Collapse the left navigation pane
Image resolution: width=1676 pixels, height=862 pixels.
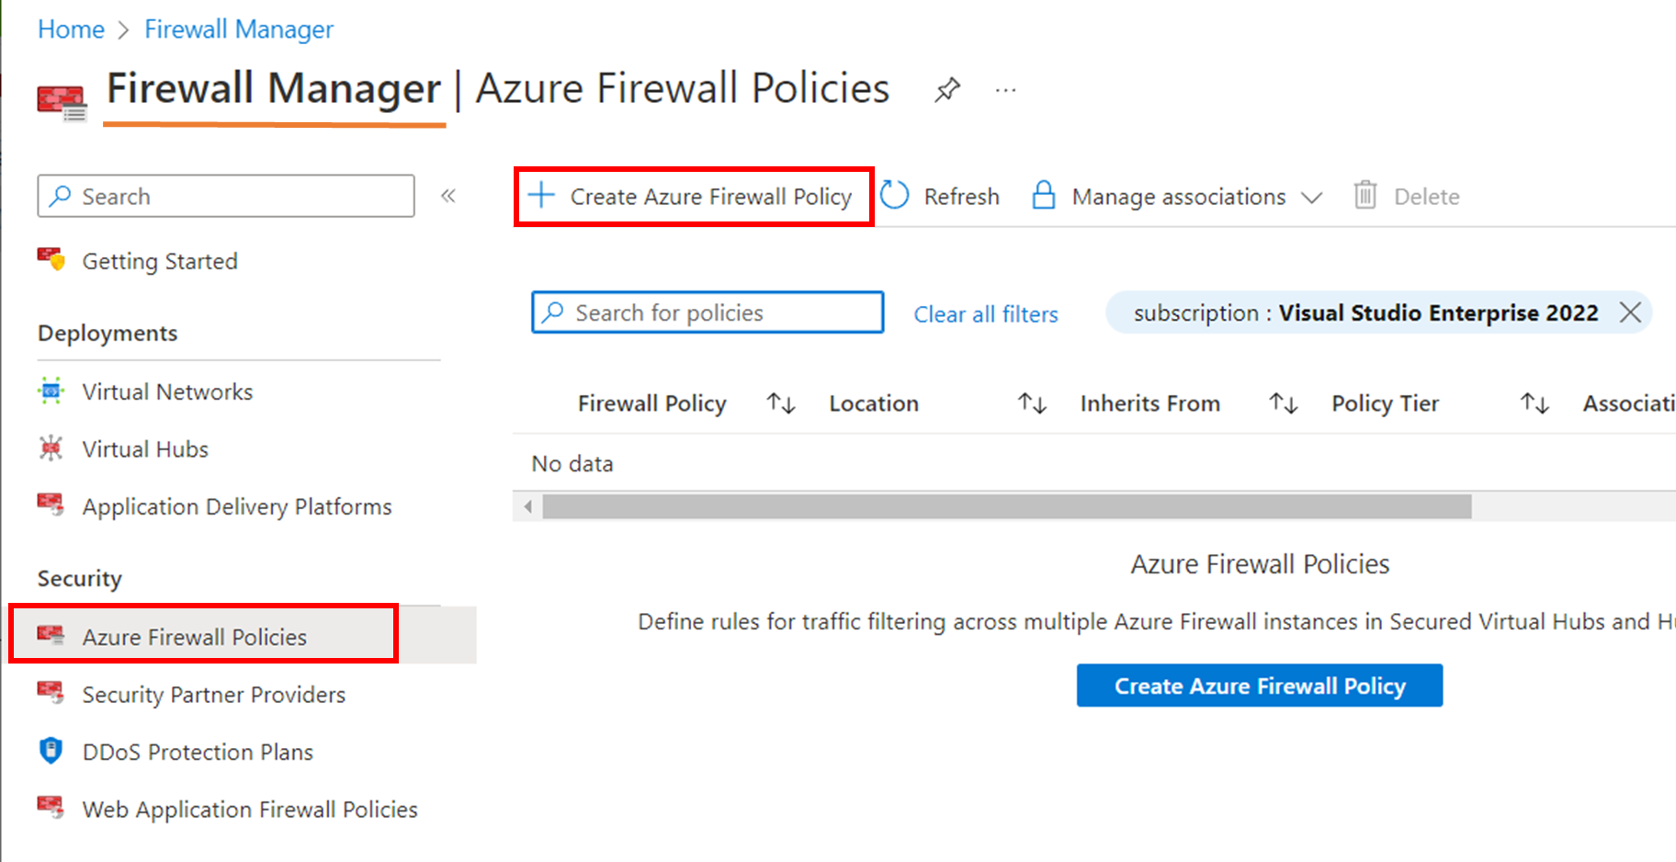click(x=448, y=195)
